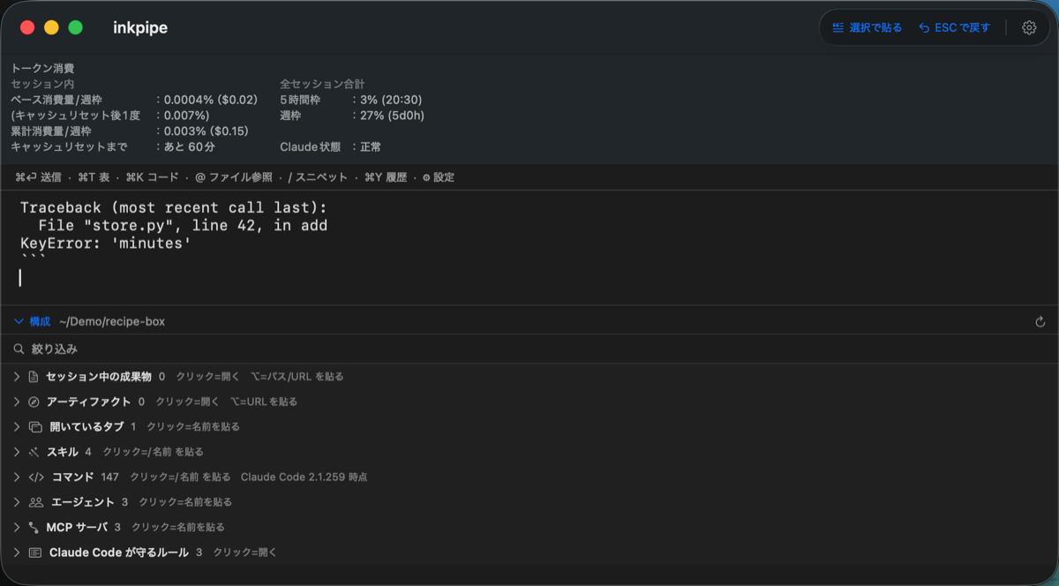Select the / スニペット shortcut hint
This screenshot has width=1059, height=586.
click(318, 177)
